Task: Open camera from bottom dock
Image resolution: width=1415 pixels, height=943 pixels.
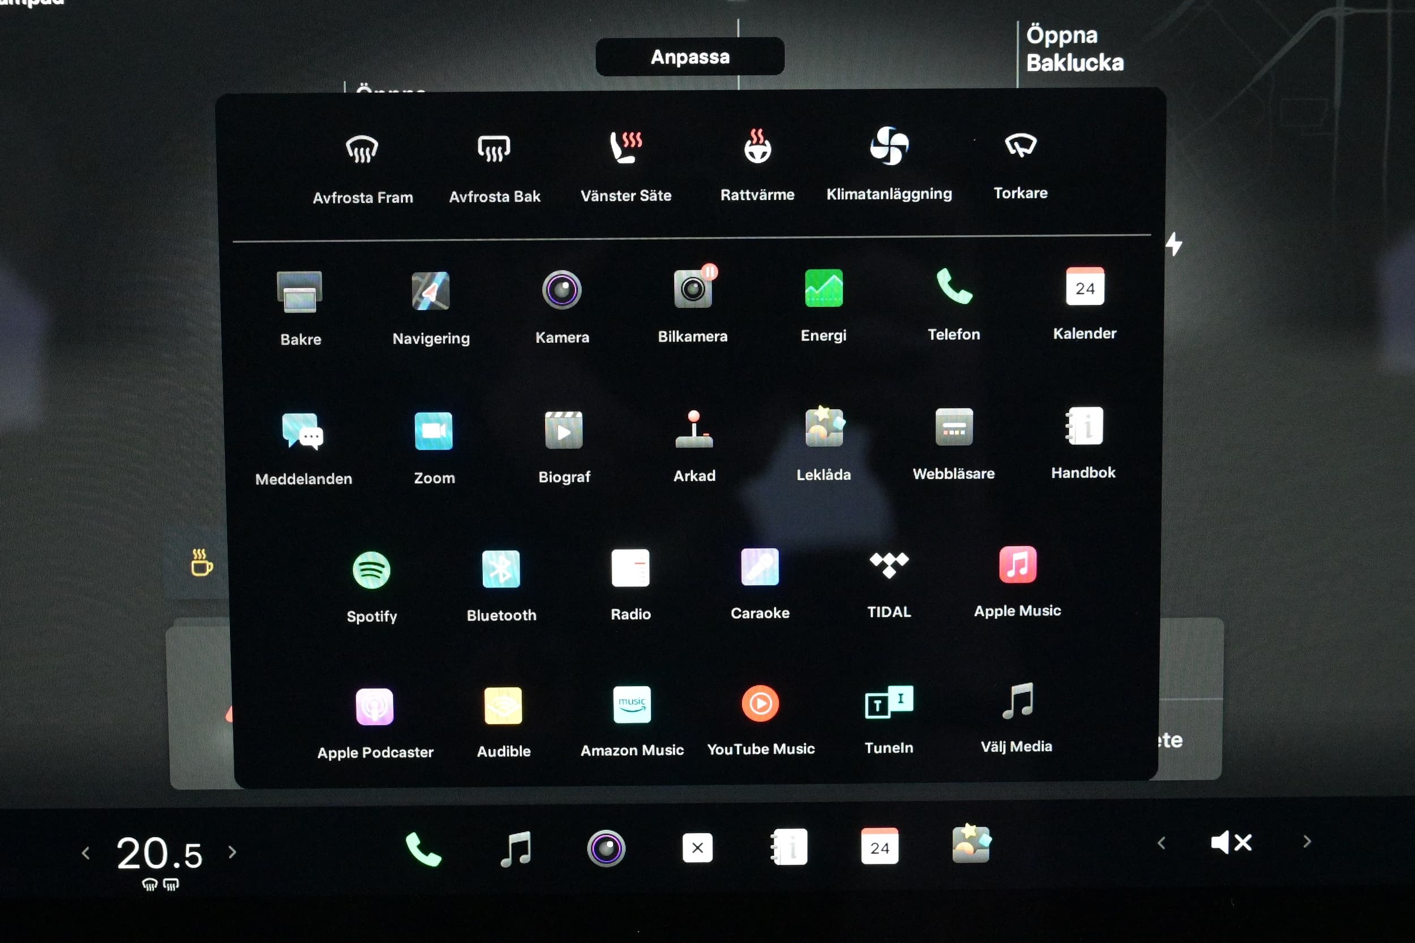Action: pos(606,849)
